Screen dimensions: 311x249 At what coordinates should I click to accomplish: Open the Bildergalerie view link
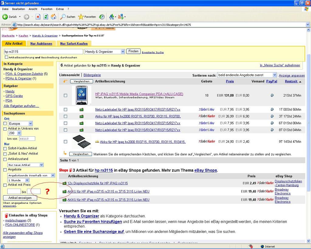92,75
